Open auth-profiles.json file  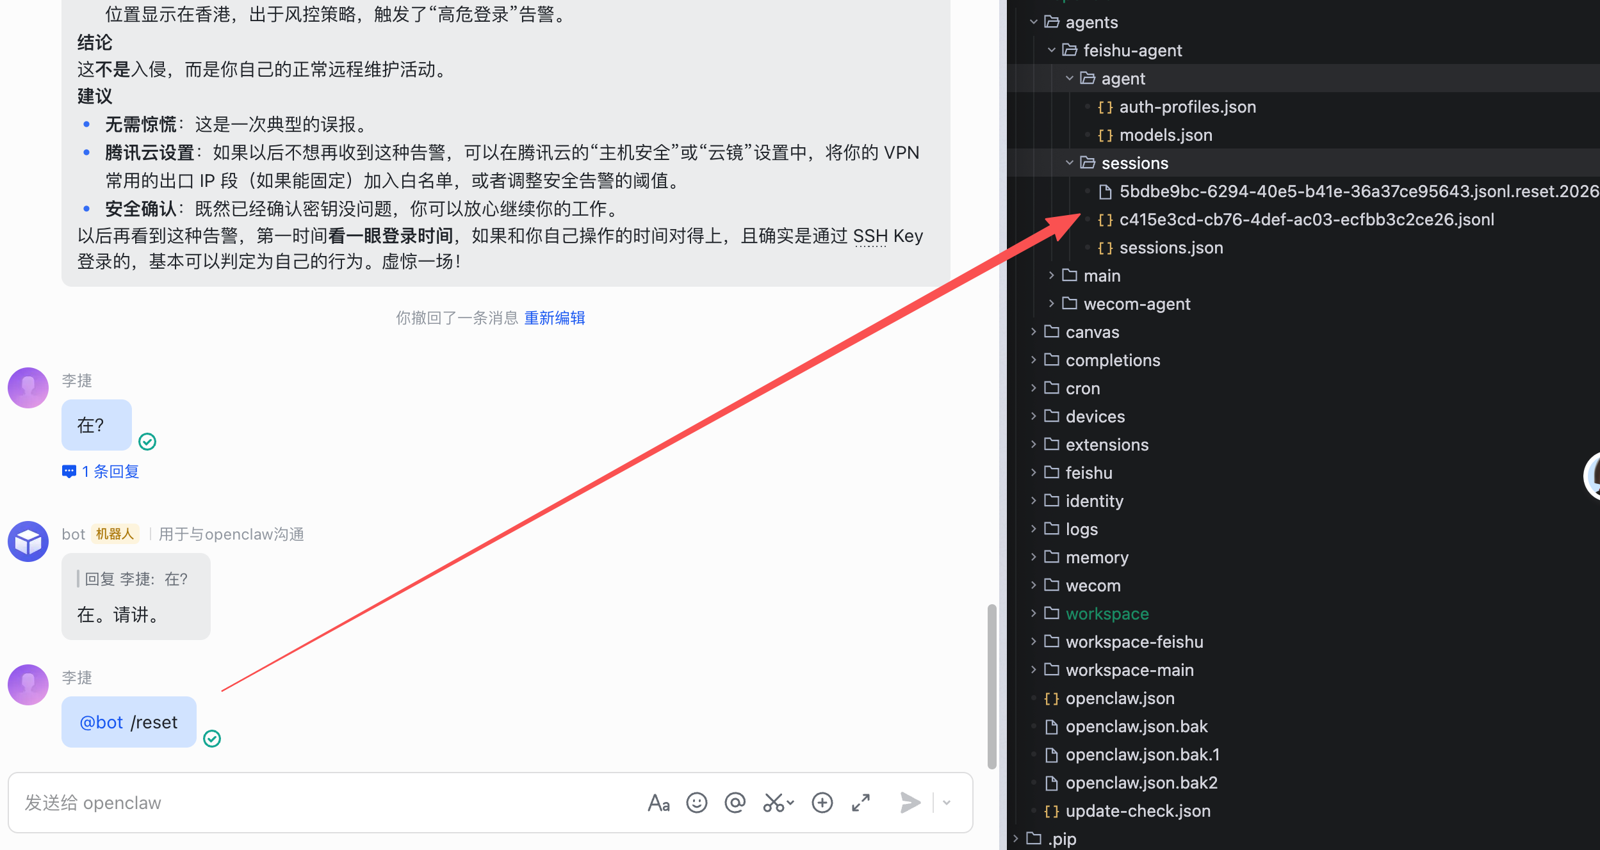1187,107
